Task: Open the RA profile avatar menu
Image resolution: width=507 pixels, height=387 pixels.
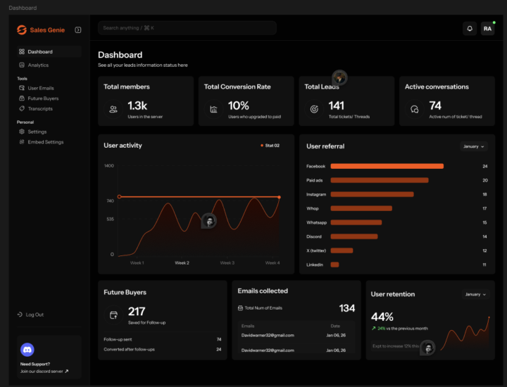Action: (x=487, y=28)
